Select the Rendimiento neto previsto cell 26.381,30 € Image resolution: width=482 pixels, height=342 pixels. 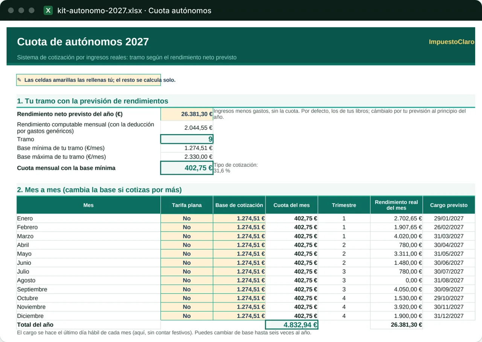tap(187, 114)
